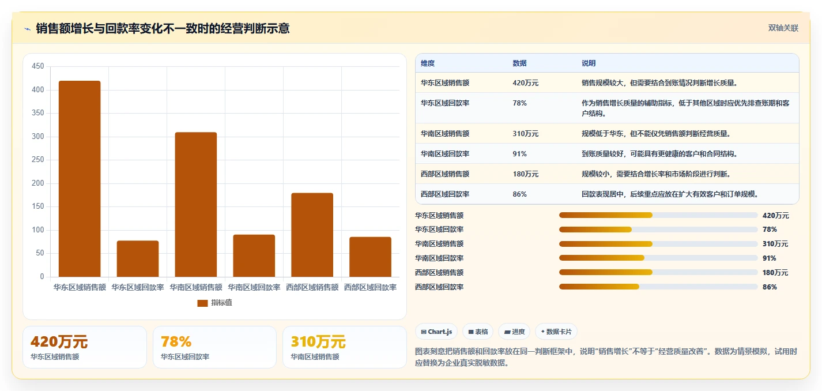Image resolution: width=822 pixels, height=391 pixels.
Task: Click the description starting 规模低于华东
Action: tap(657, 134)
